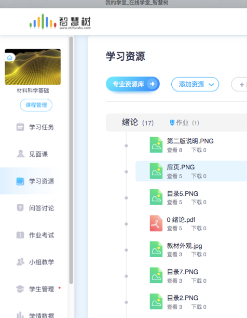Expand the 添加资源 dropdown

195,84
